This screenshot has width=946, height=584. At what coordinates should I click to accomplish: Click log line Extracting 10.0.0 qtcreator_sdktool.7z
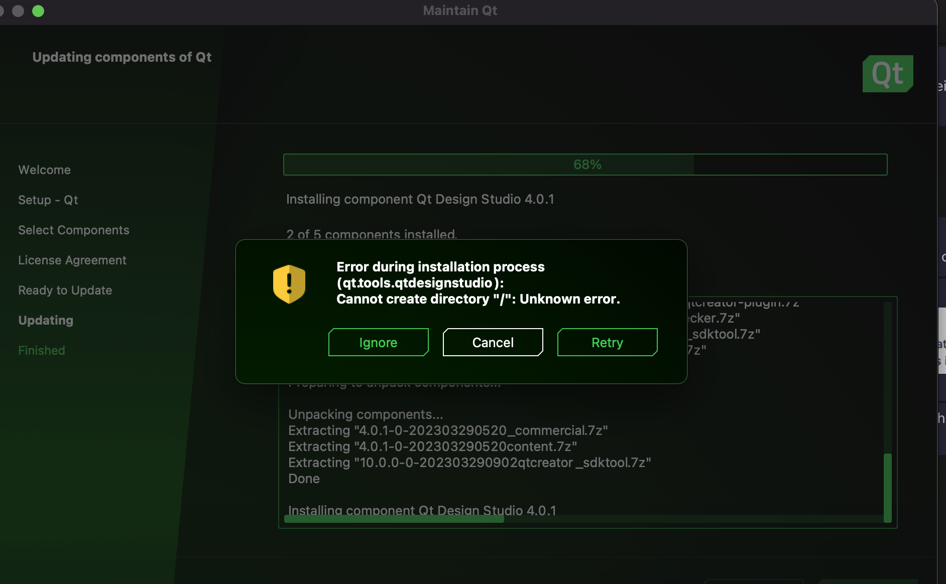click(469, 463)
